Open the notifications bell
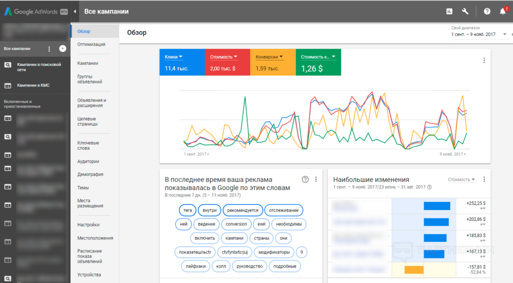This screenshot has height=283, width=513. pos(503,11)
